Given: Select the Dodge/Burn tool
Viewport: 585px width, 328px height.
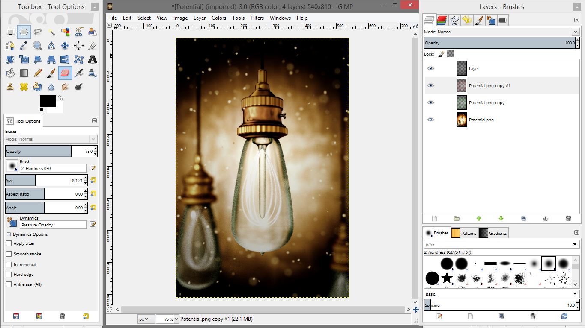Looking at the screenshot, I should click(79, 87).
